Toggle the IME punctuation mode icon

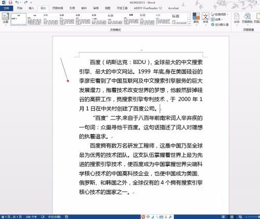coord(157,217)
